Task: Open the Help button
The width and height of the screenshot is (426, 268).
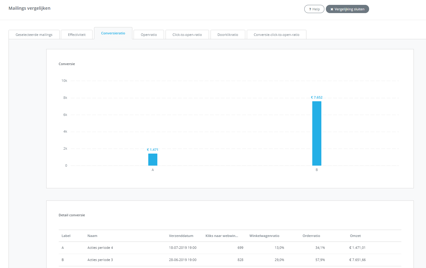Action: point(314,9)
